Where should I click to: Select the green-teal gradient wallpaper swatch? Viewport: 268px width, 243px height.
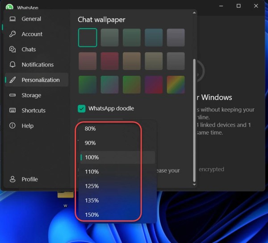point(88,85)
